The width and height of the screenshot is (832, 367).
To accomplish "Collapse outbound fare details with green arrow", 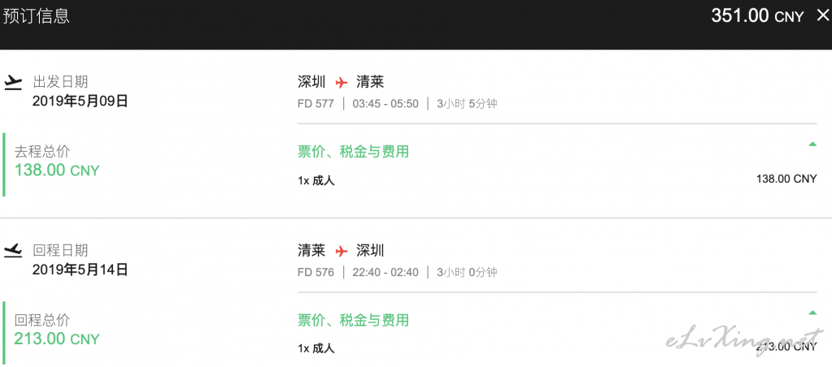I will click(x=812, y=144).
